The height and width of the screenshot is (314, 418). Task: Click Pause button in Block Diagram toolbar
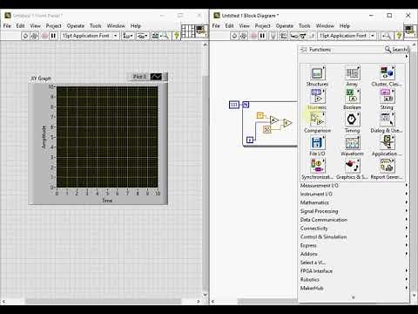point(262,36)
